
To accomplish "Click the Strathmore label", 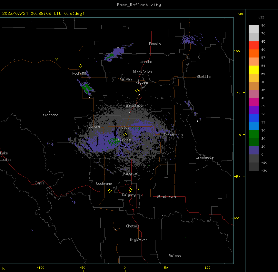I will pyautogui.click(x=166, y=196).
